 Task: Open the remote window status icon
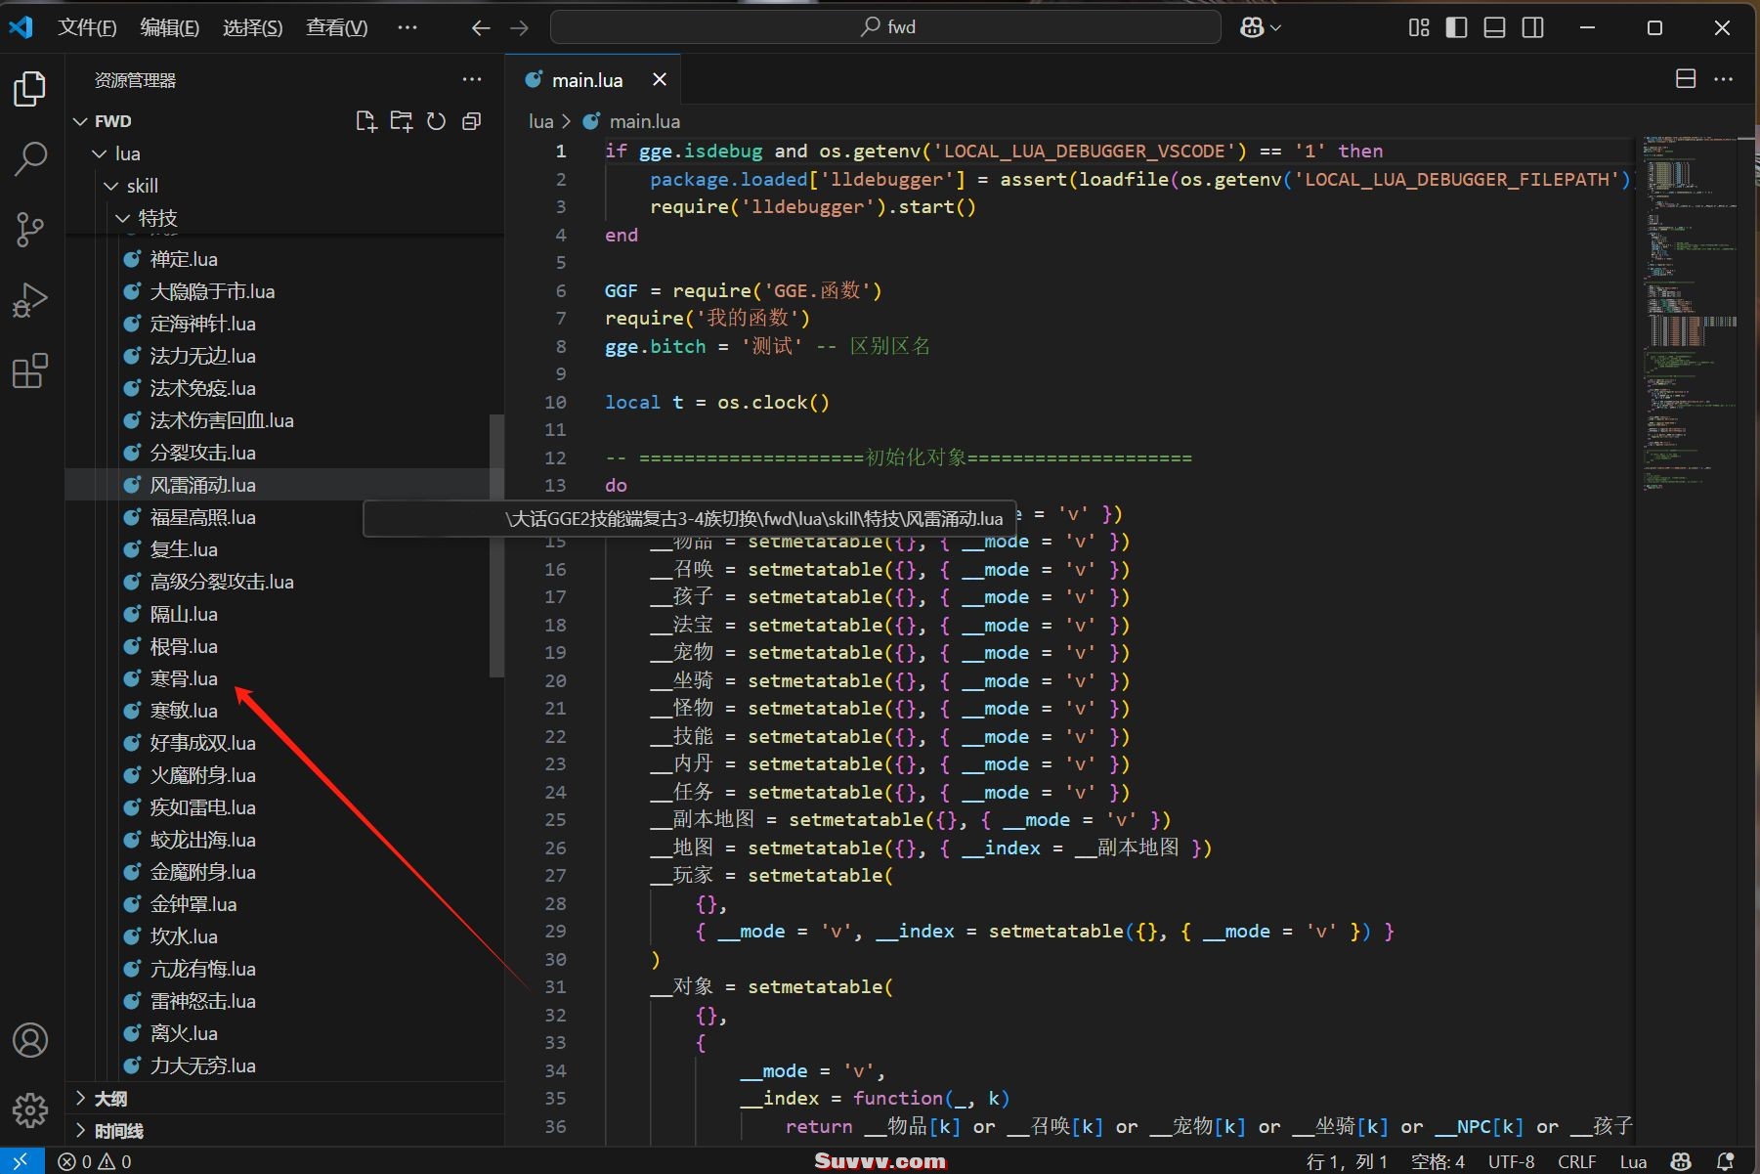21,1161
